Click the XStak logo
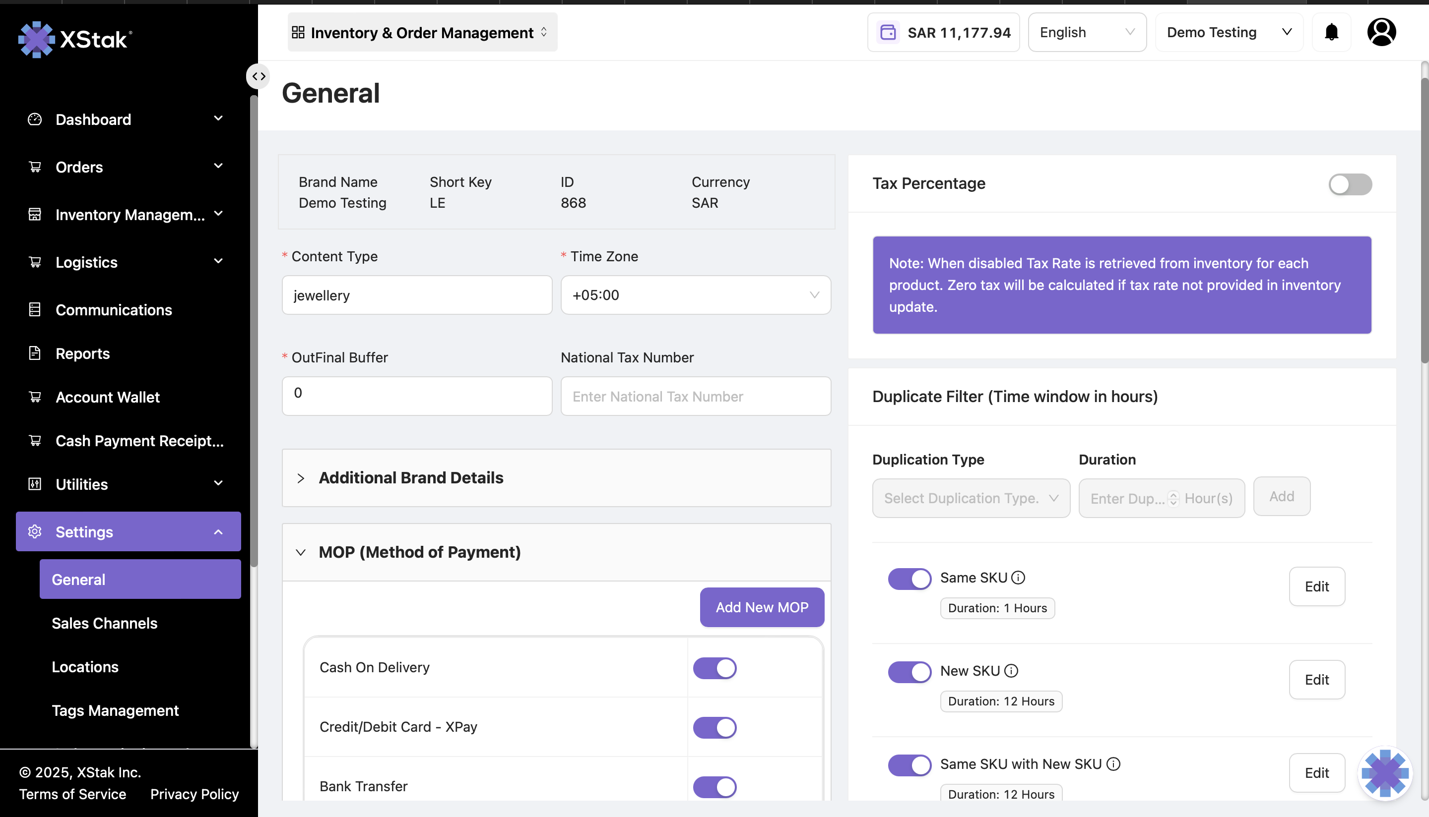The image size is (1429, 817). pos(75,39)
